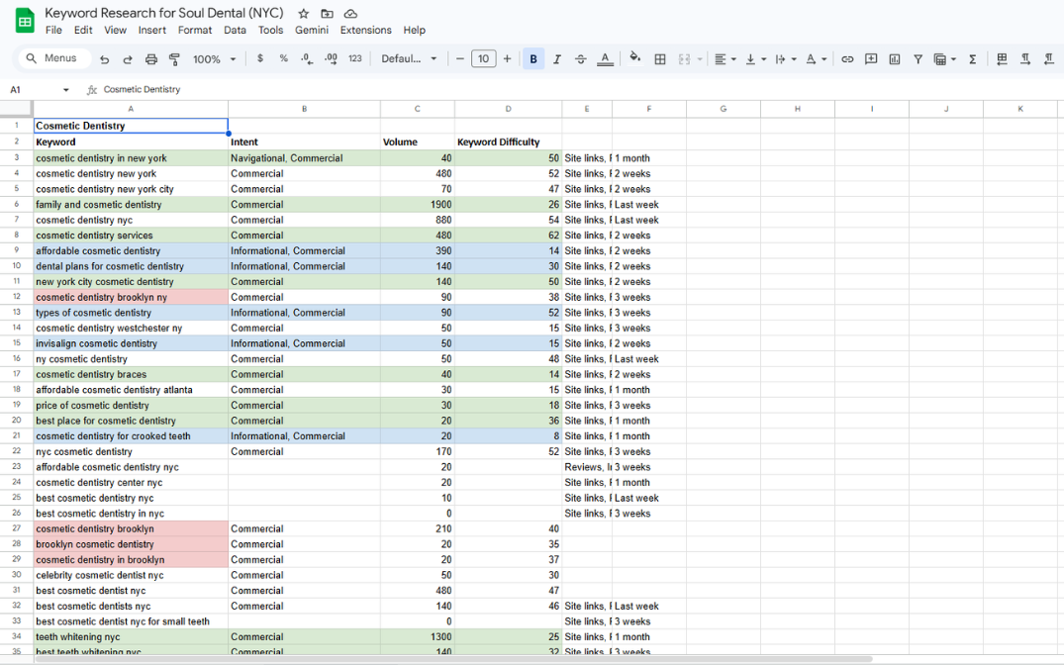Open the horizontal align dropdown
1064x665 pixels.
tap(725, 59)
